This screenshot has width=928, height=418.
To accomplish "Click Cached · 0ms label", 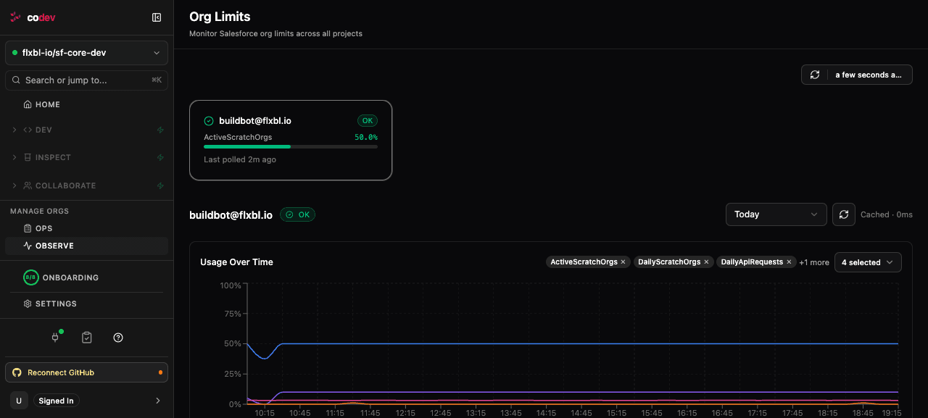I will [886, 214].
